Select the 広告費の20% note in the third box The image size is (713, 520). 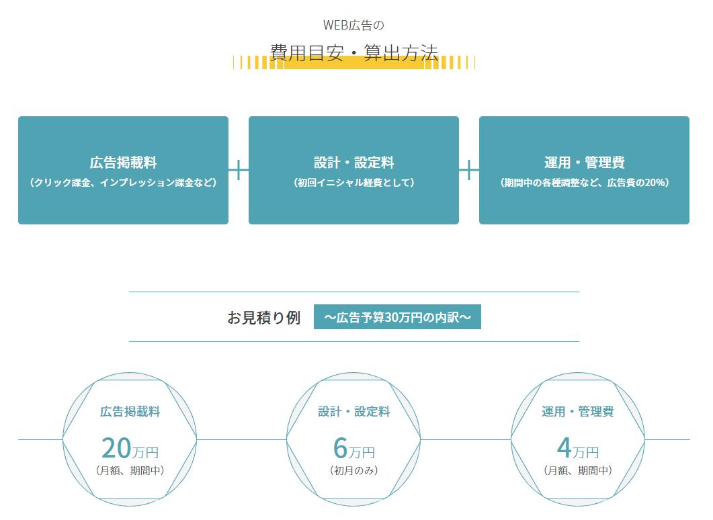(638, 183)
